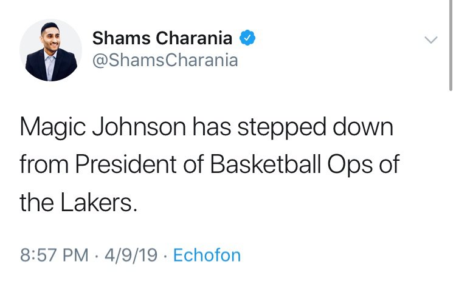The height and width of the screenshot is (284, 456).
Task: Open Shams Charania's profile photo
Action: point(50,50)
